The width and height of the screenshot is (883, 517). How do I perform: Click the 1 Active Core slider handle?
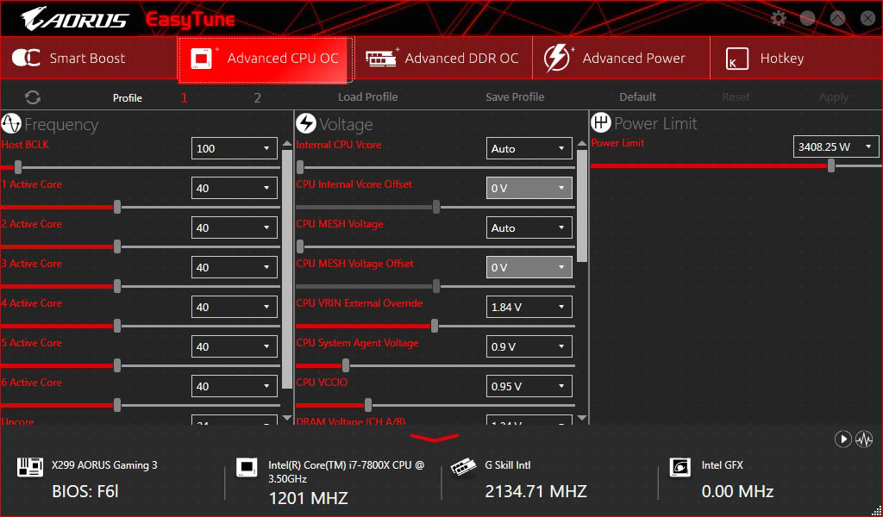click(x=117, y=207)
